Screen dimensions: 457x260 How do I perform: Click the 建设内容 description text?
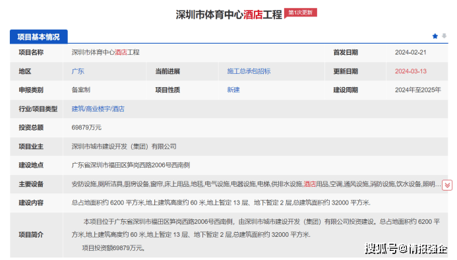(x=221, y=203)
